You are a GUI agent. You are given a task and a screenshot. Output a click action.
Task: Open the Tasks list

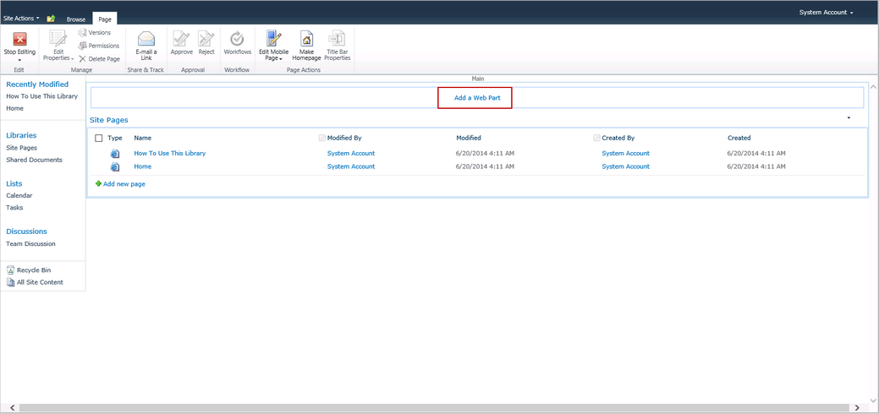coord(14,207)
